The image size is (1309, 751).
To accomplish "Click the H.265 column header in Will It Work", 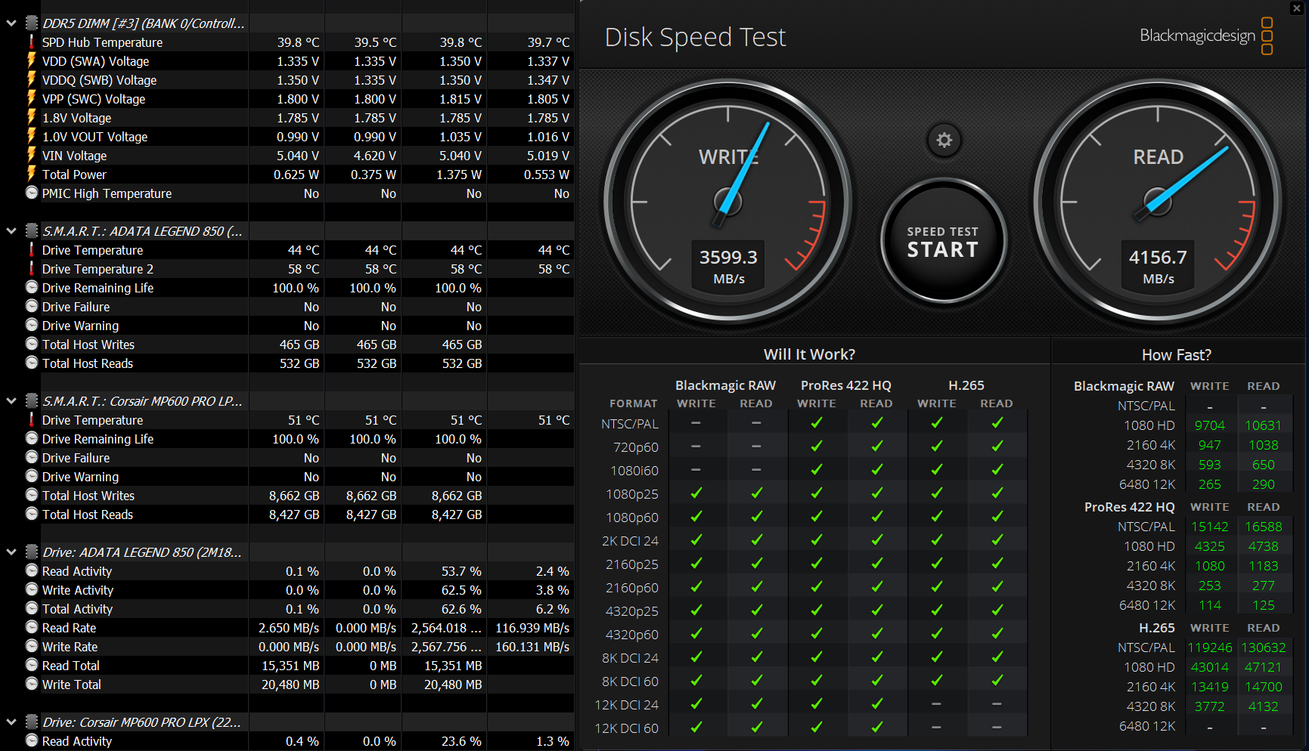I will point(966,385).
